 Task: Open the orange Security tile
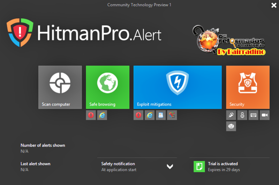248,87
